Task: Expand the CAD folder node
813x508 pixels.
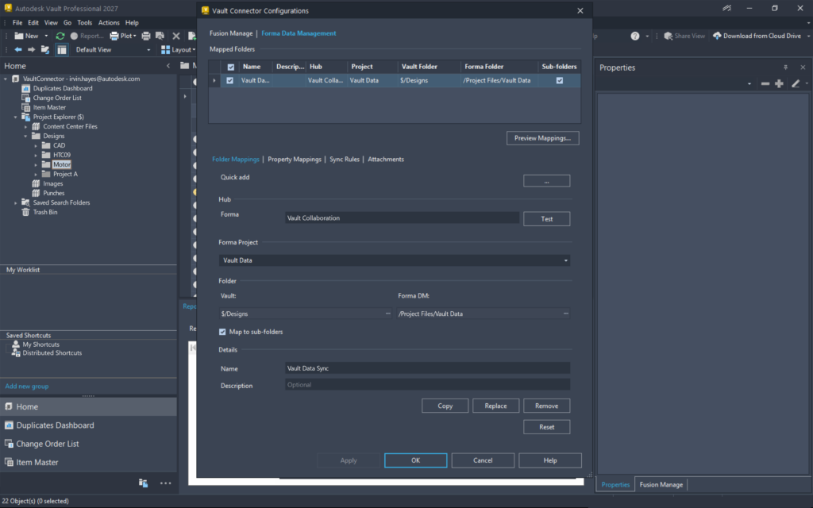Action: point(36,146)
